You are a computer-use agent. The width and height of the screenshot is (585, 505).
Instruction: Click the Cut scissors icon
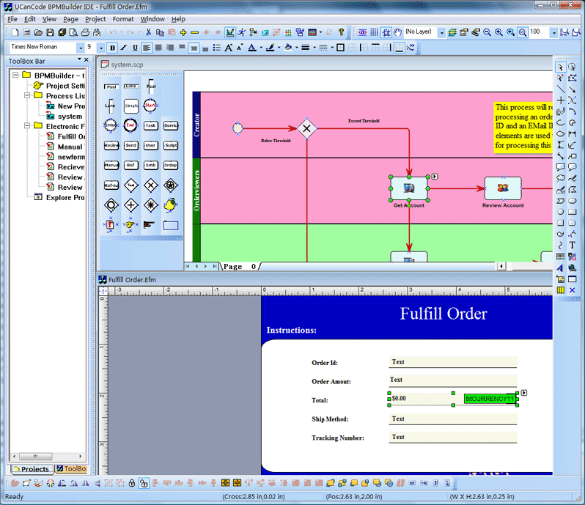pyautogui.click(x=148, y=33)
